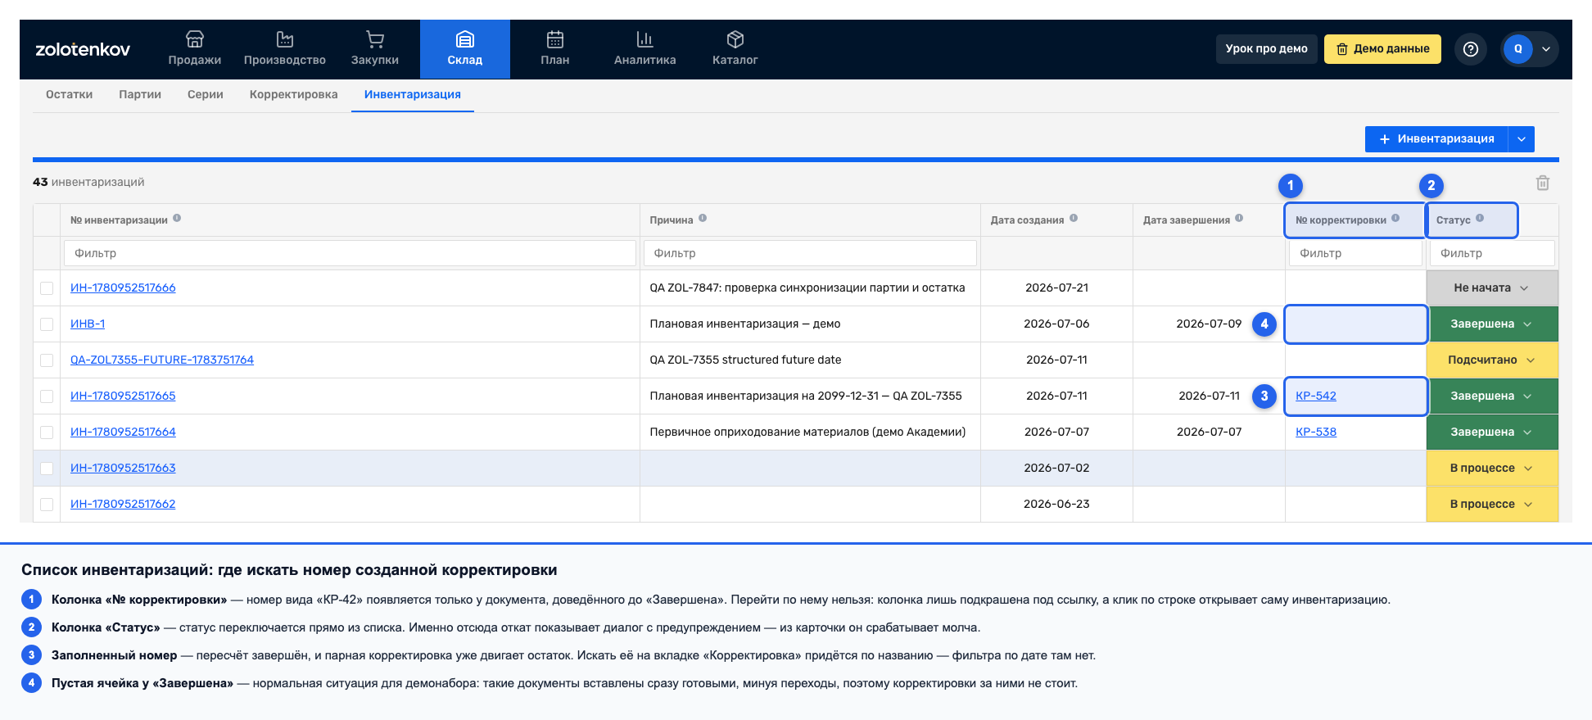Image resolution: width=1592 pixels, height=720 pixels.
Task: Click completion date 2026-07-09
Action: point(1209,324)
